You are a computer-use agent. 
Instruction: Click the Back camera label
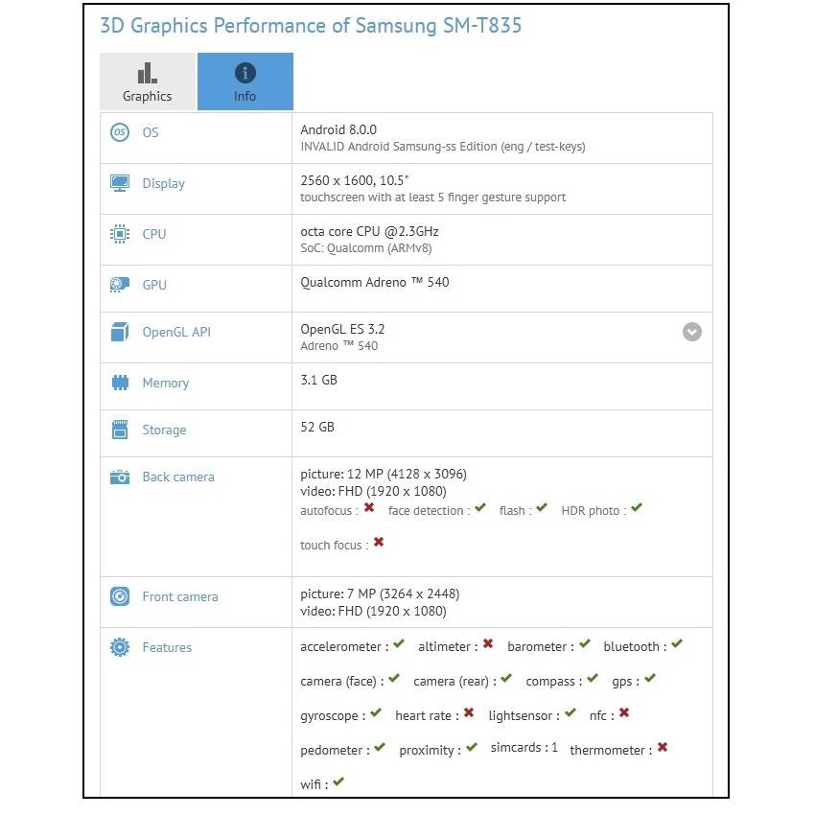pyautogui.click(x=178, y=477)
